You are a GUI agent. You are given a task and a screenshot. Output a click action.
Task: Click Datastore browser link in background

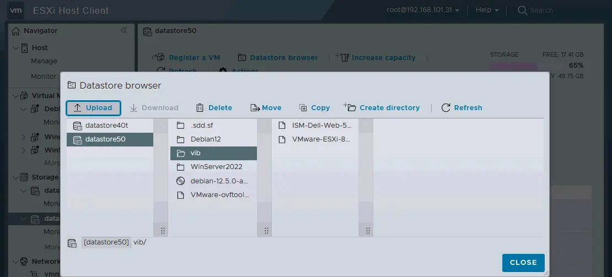(284, 58)
